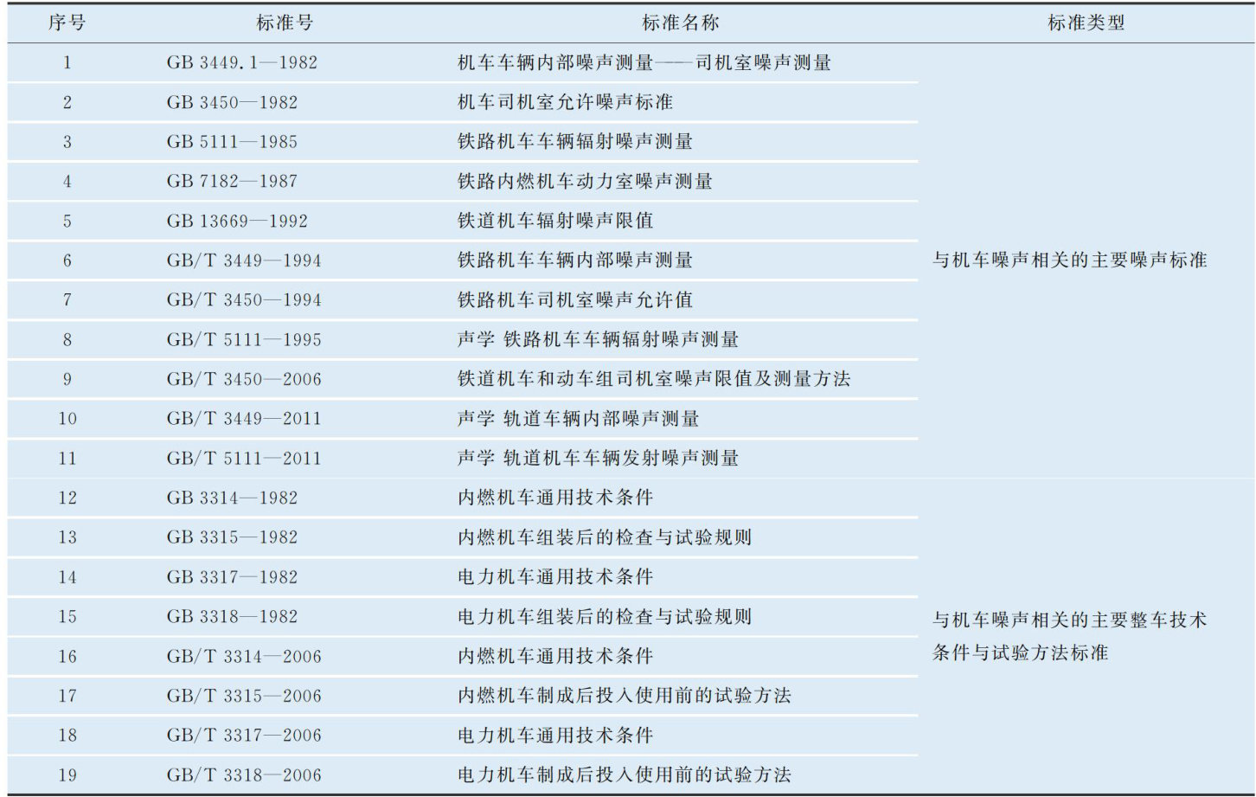Image resolution: width=1256 pixels, height=797 pixels.
Task: Select standard number GB/T 3449—2011
Action: pyautogui.click(x=244, y=419)
